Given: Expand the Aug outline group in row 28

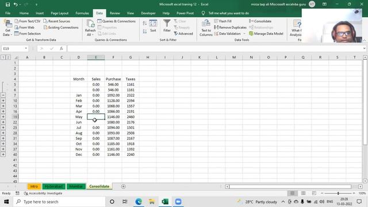Looking at the screenshot, I should point(3,133).
